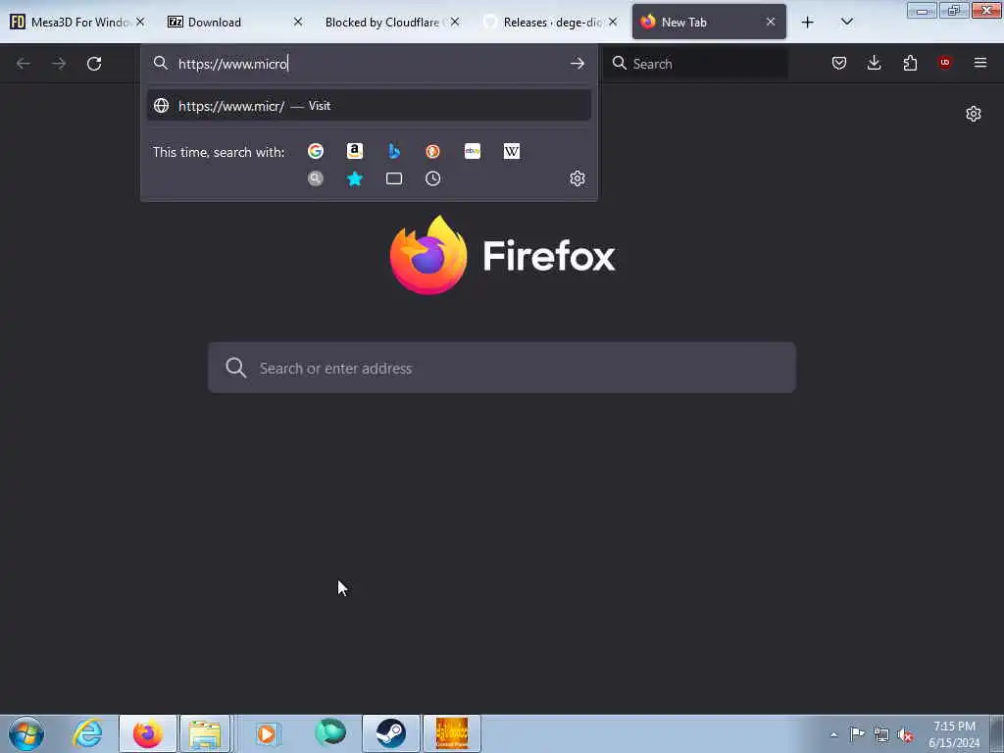Visit the https://www.micr/ suggestion

(369, 106)
